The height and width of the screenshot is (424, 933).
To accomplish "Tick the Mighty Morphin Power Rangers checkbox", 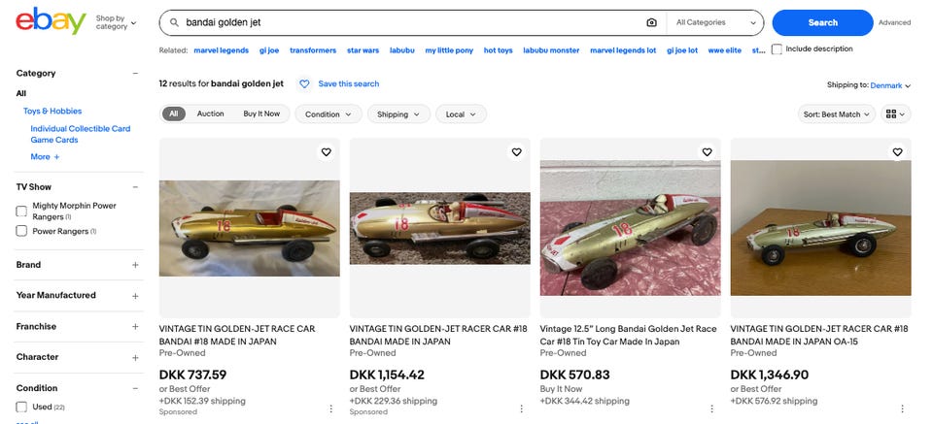I will (21, 211).
